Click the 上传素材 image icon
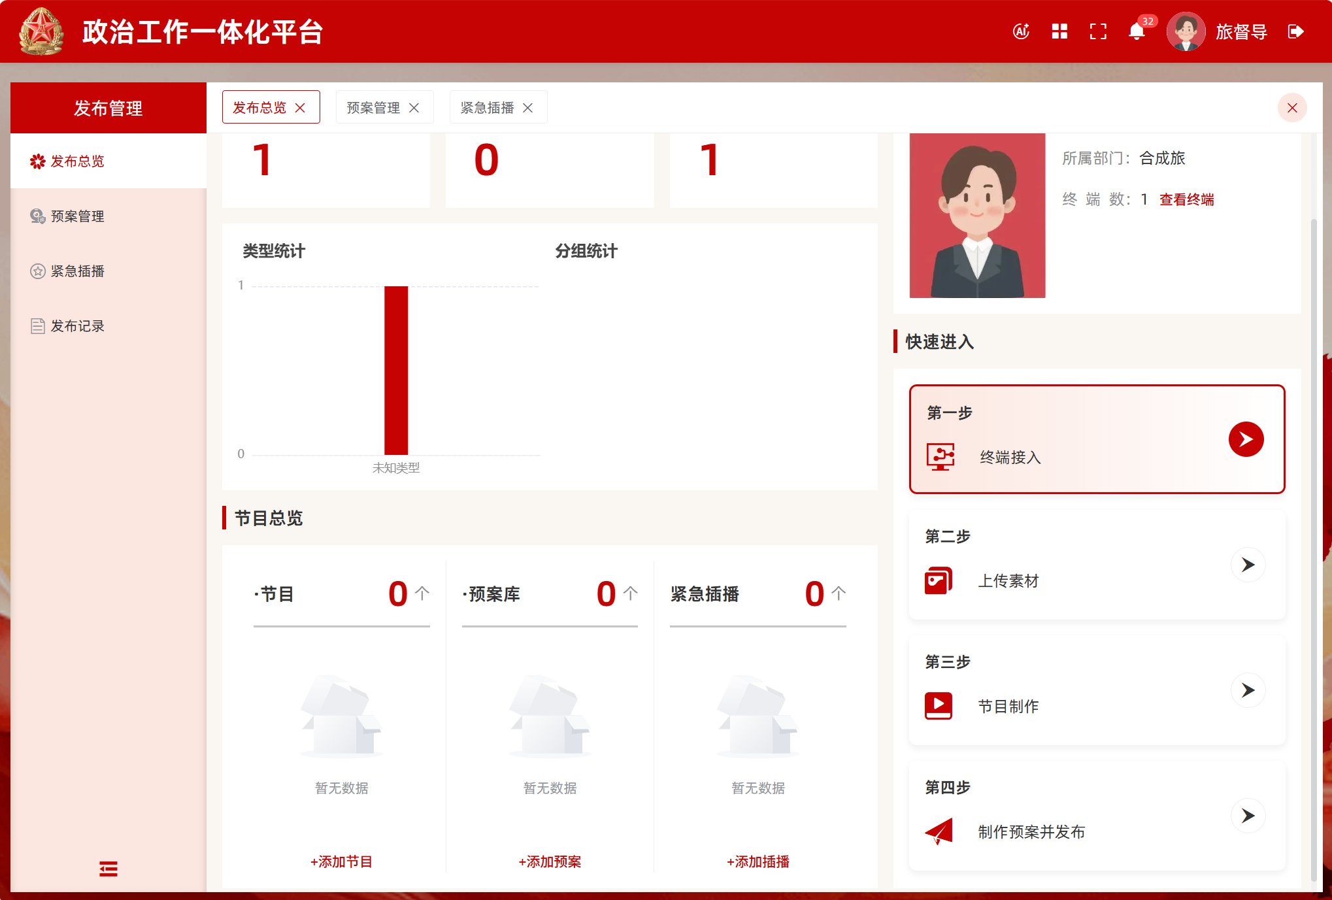Viewport: 1332px width, 900px height. (x=938, y=580)
